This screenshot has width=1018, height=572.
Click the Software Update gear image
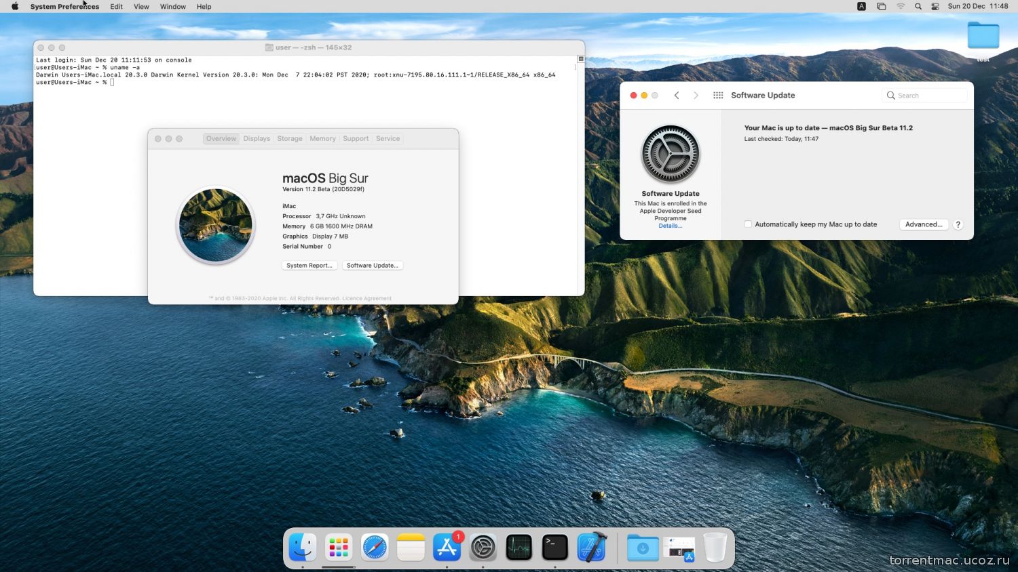pyautogui.click(x=671, y=154)
